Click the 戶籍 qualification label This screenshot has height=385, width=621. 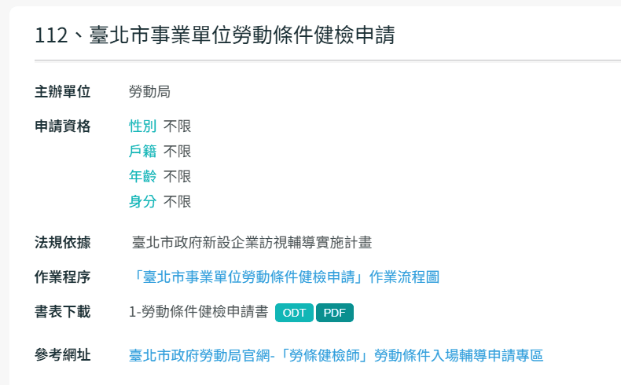(x=142, y=151)
